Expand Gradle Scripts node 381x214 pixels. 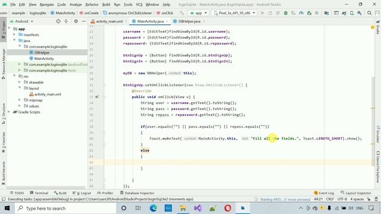(10, 112)
